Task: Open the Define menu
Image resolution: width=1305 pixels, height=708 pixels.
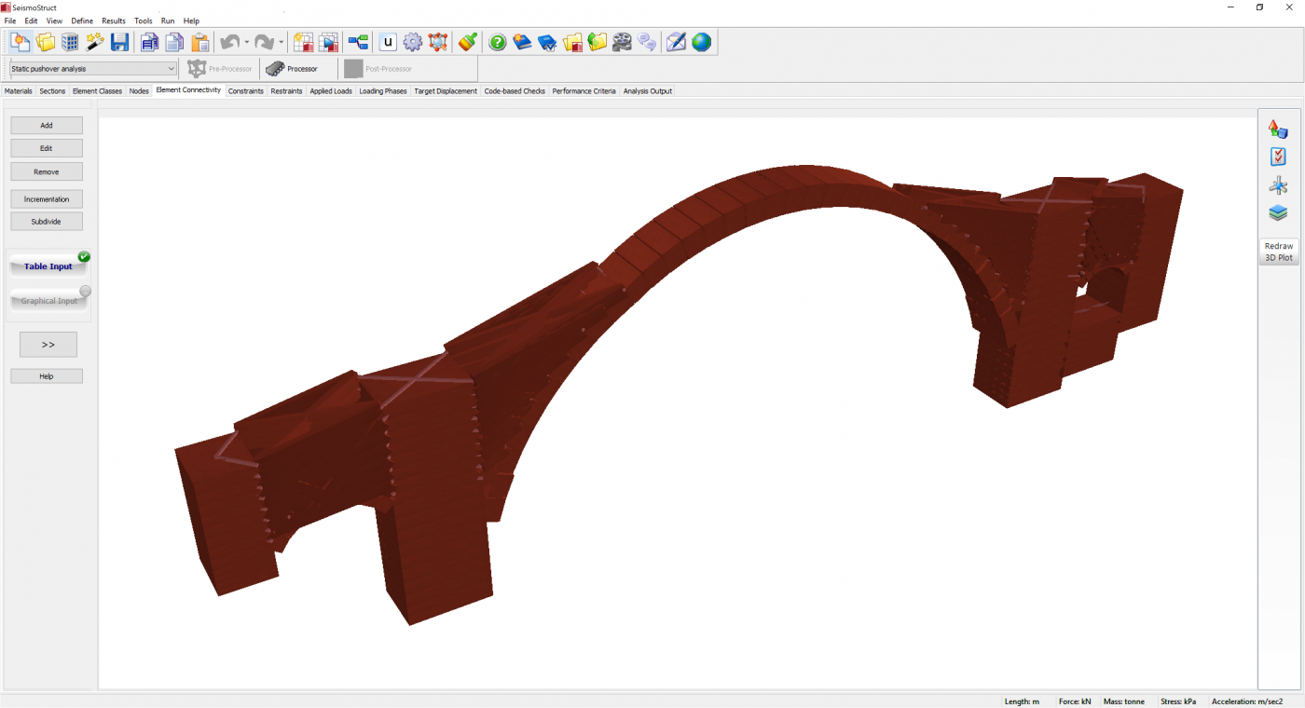Action: [82, 20]
